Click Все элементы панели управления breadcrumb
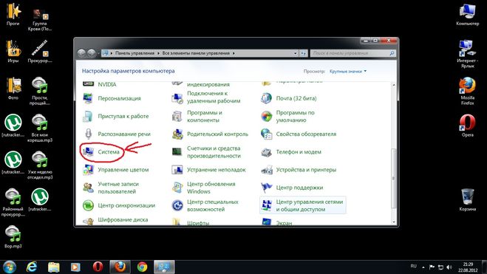This screenshot has width=487, height=274. coord(196,53)
